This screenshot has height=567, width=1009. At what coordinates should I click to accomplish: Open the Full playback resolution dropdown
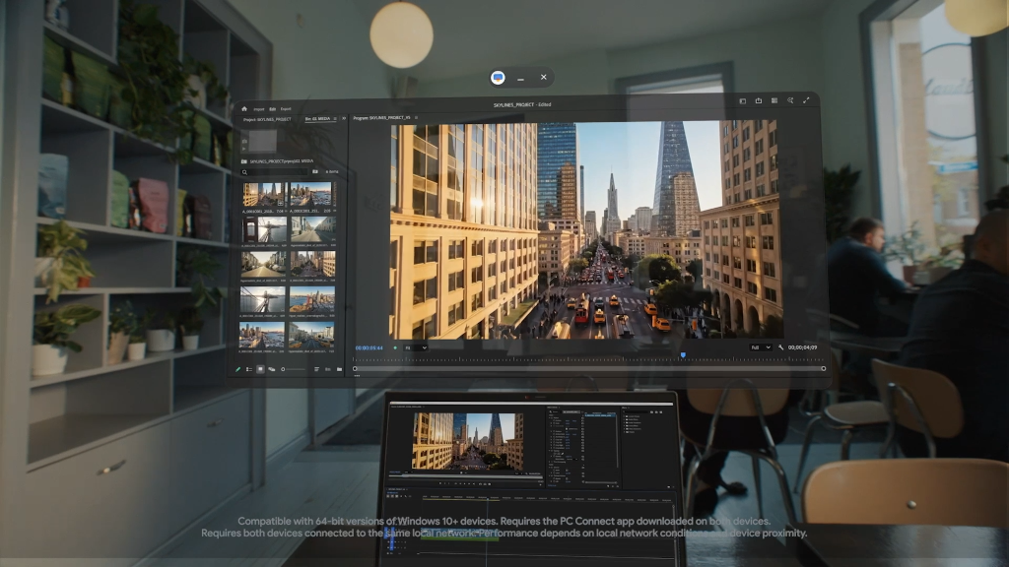pos(761,347)
